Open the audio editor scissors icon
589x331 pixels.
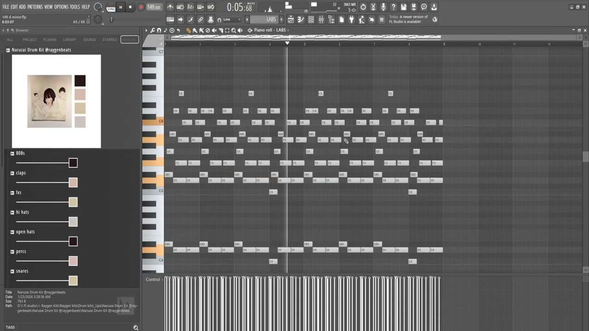point(373,7)
